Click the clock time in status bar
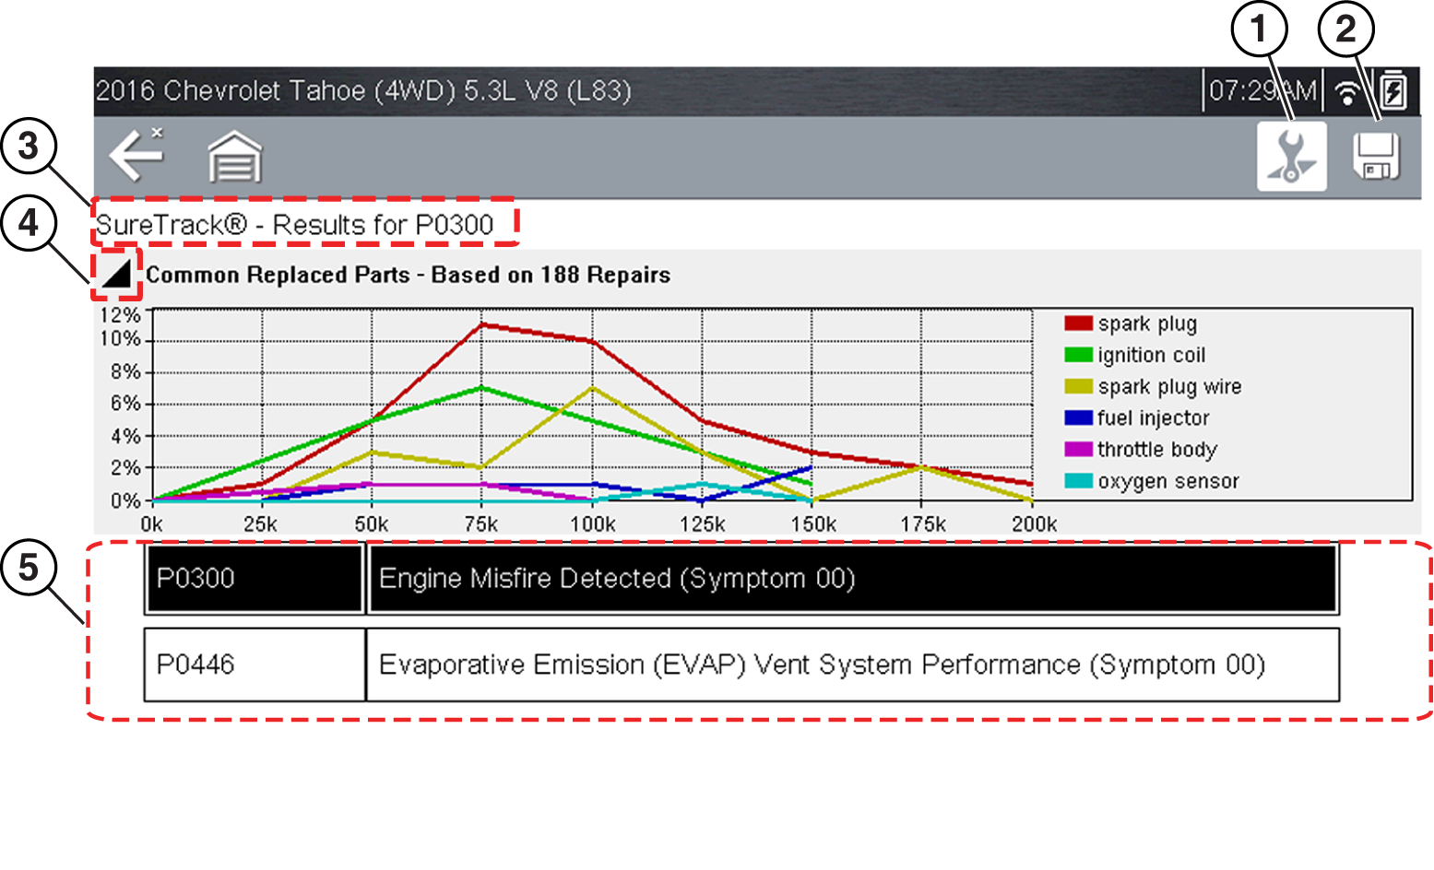Image resolution: width=1434 pixels, height=870 pixels. coord(1262,91)
